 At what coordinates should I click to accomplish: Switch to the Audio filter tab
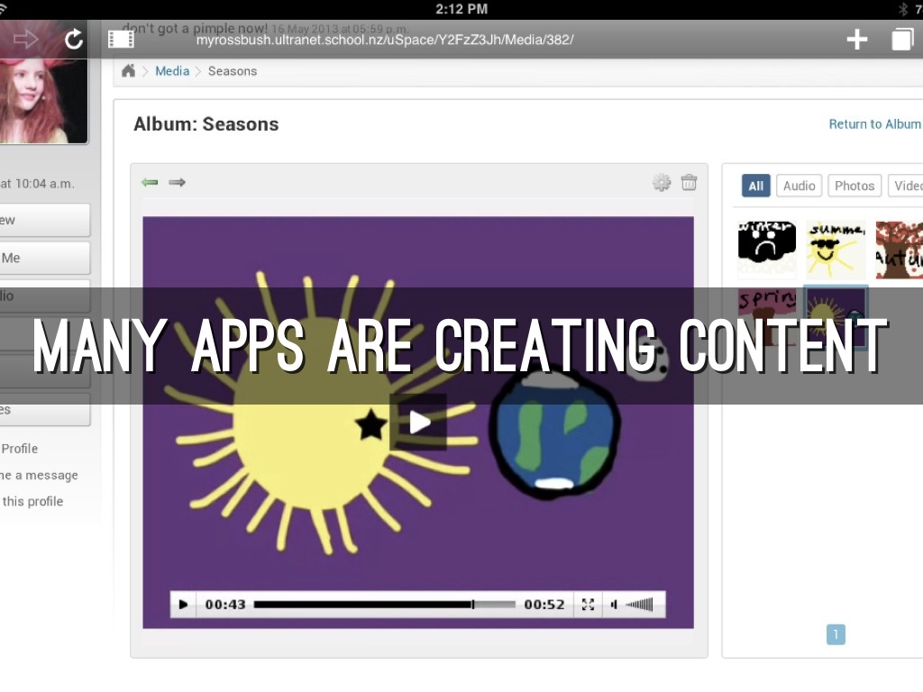pyautogui.click(x=799, y=186)
